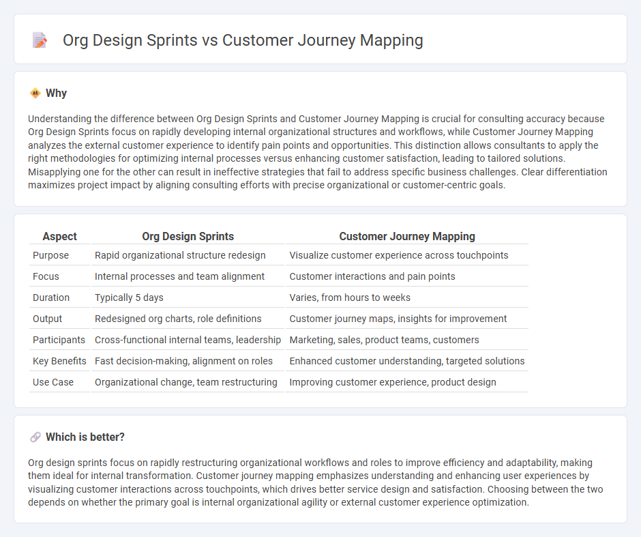Click the cell Internal processes and team alignment
This screenshot has height=537, width=641.
[x=188, y=276]
